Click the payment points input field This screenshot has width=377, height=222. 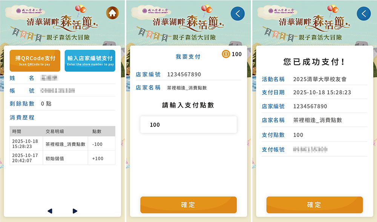point(188,125)
